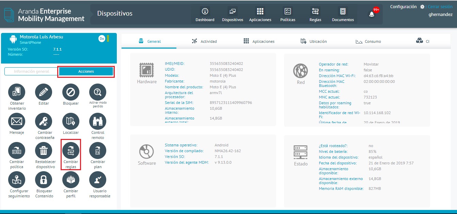This screenshot has height=214, width=457.
Task: Click the IMEI/MEID value 355635083240402
Action: [x=226, y=64]
